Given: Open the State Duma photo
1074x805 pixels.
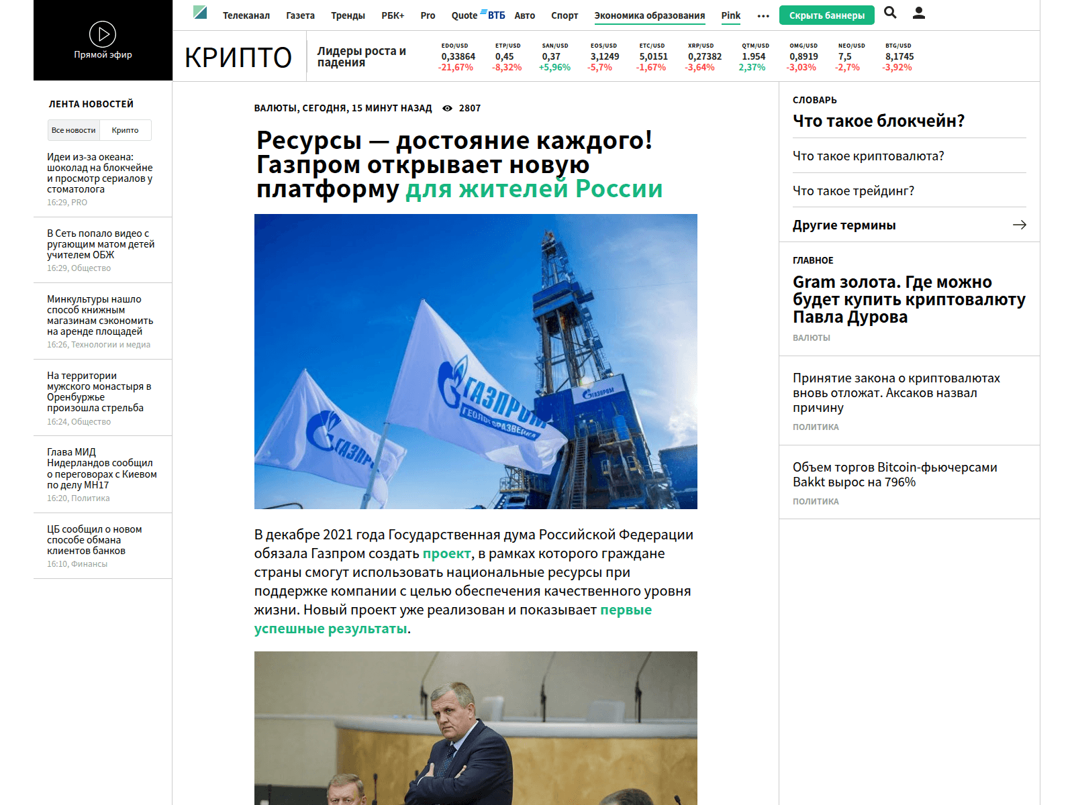Looking at the screenshot, I should point(476,728).
